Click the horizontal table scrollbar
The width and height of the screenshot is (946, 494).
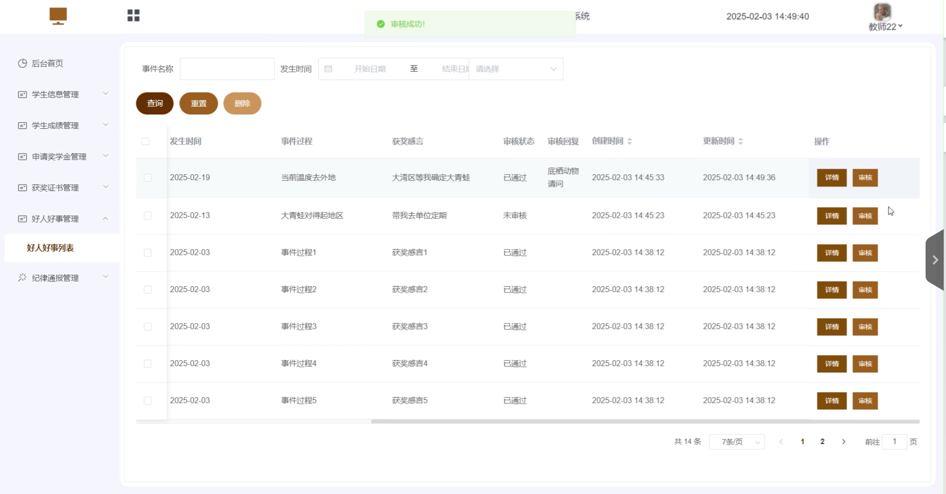(x=644, y=421)
